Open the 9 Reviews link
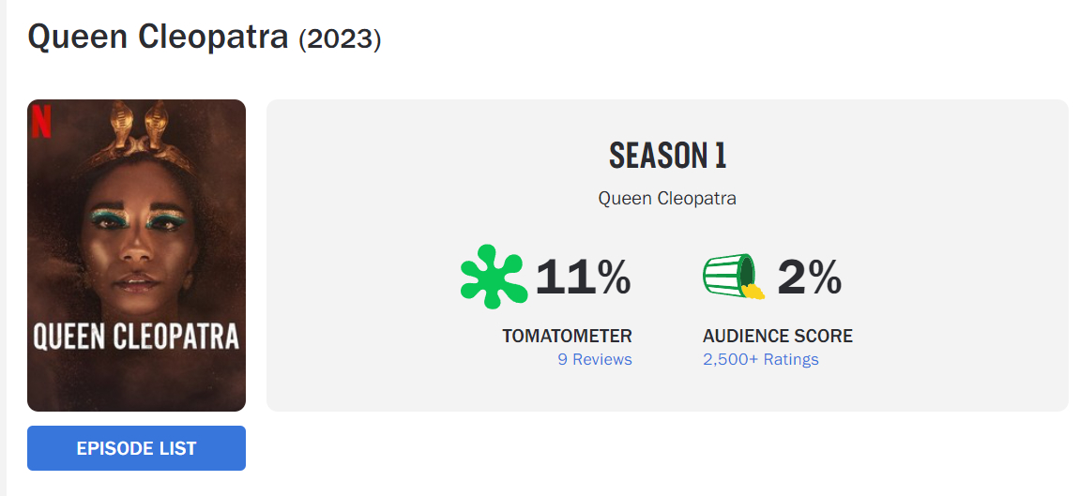 pos(594,359)
